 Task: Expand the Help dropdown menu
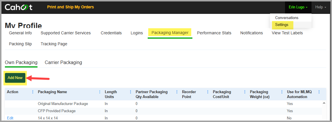coord(320,7)
